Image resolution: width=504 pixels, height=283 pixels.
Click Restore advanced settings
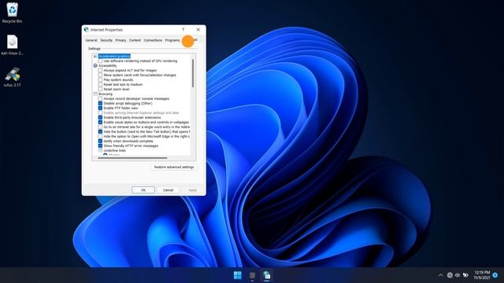click(x=174, y=167)
